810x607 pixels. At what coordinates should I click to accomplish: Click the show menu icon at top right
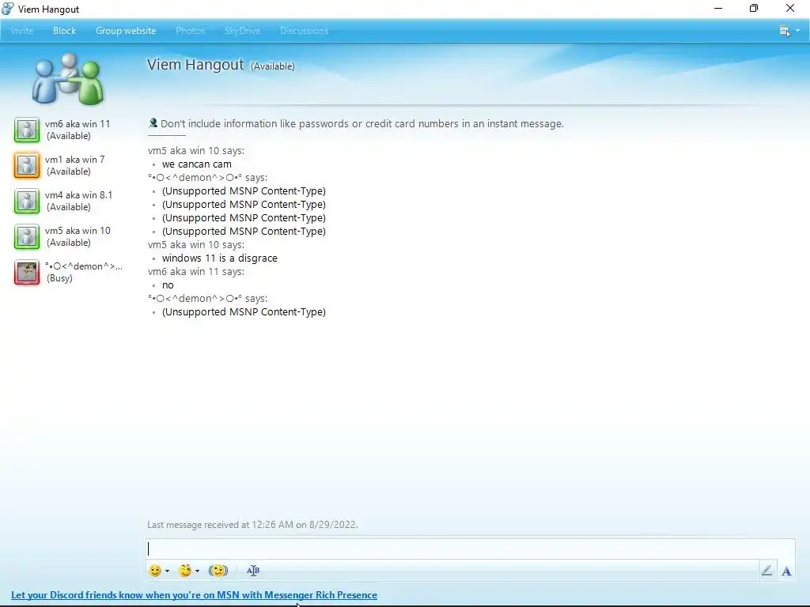click(785, 31)
